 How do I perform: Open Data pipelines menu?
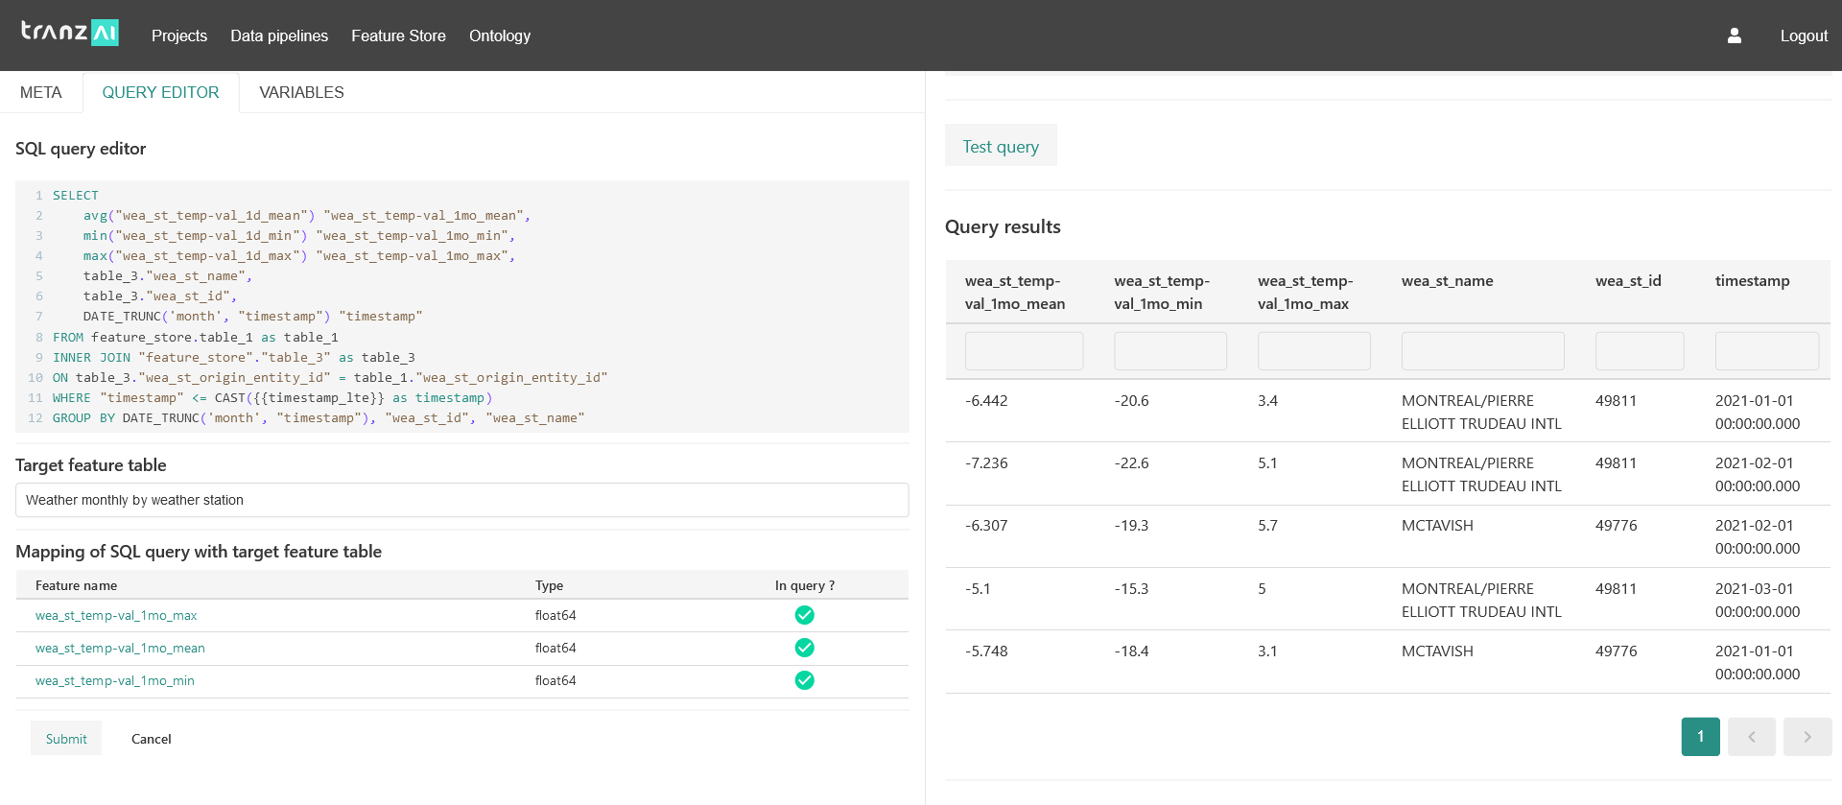279,36
